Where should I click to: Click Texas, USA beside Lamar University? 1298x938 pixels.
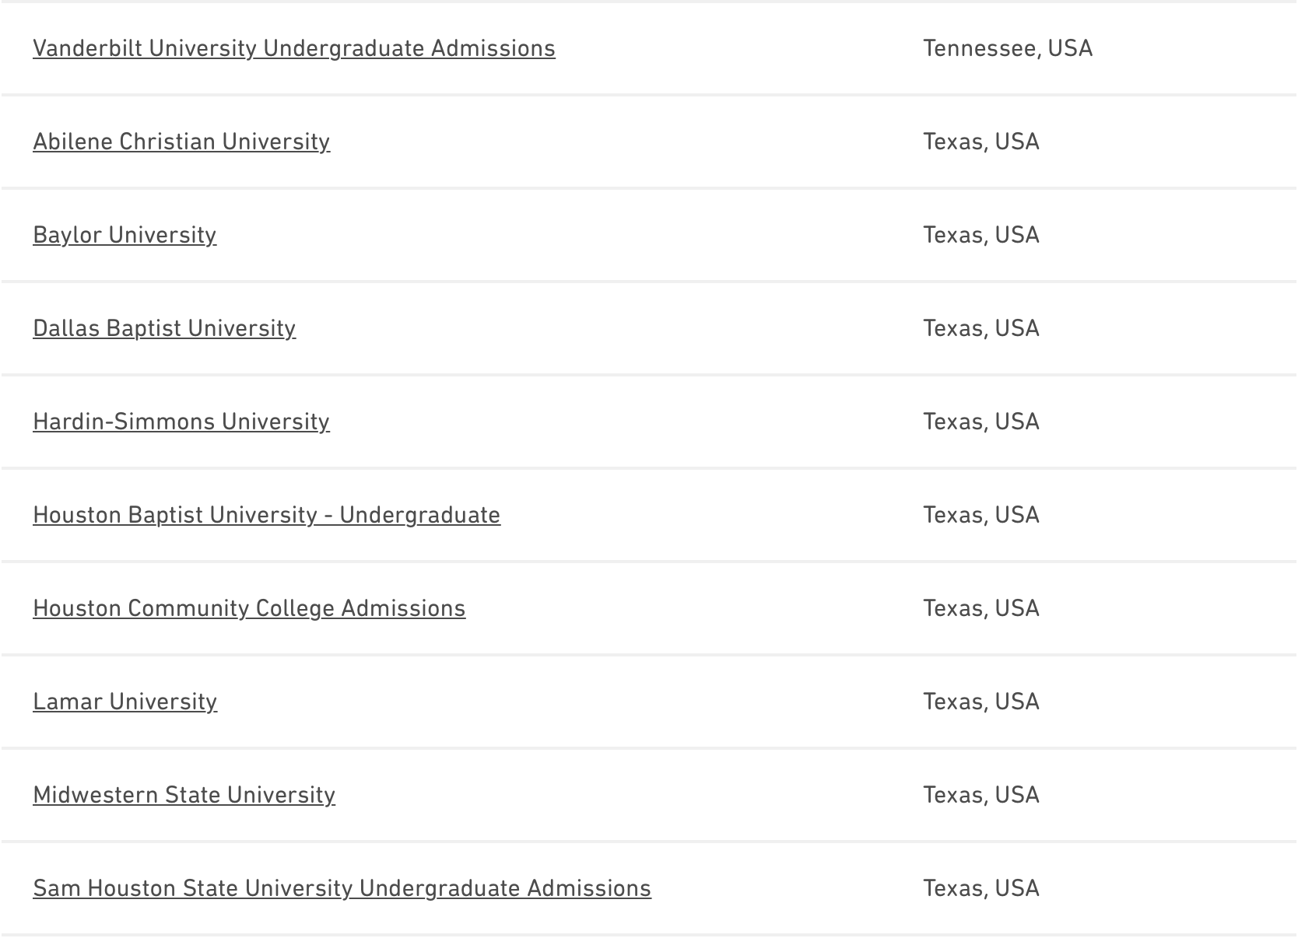[x=981, y=702]
